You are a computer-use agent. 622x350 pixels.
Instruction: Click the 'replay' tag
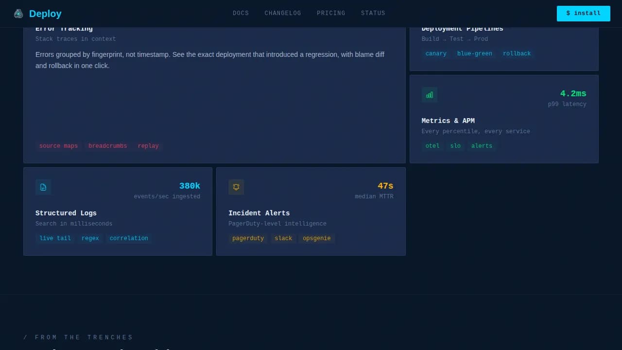tap(148, 146)
